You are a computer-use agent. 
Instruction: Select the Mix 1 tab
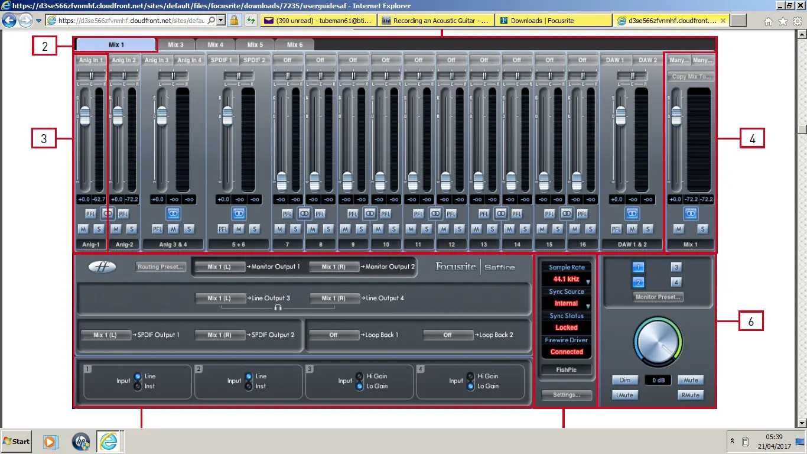116,44
